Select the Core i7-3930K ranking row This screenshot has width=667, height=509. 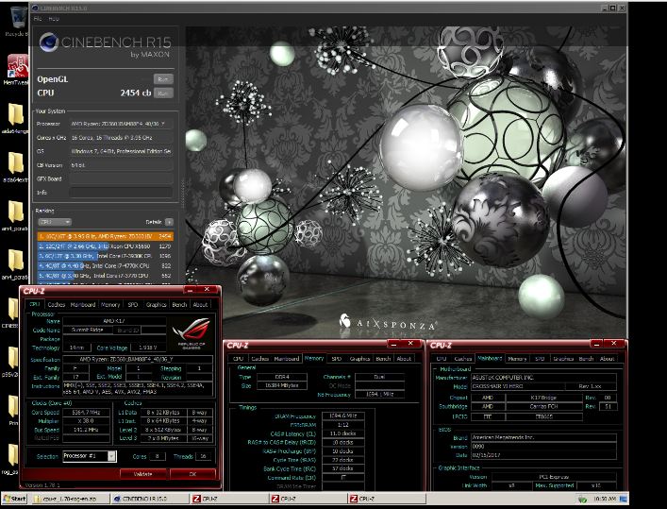coord(105,256)
